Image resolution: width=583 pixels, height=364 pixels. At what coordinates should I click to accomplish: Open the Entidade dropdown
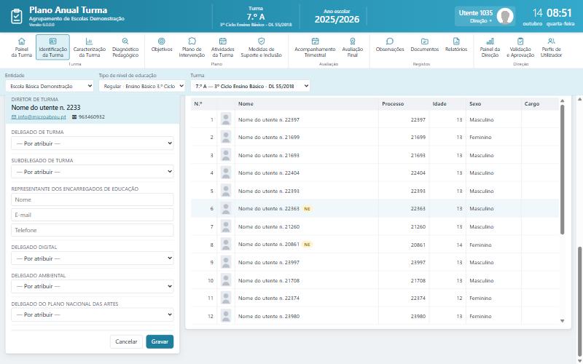tap(50, 86)
